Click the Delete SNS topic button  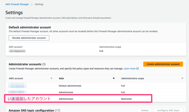(145, 110)
